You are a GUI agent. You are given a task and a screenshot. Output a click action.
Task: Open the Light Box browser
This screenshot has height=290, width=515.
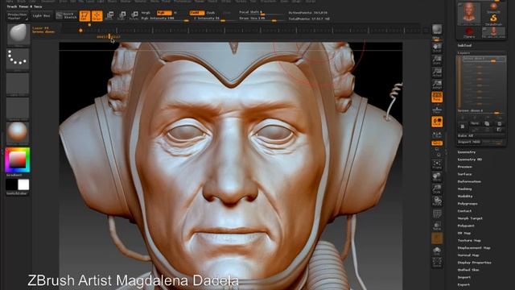click(41, 16)
